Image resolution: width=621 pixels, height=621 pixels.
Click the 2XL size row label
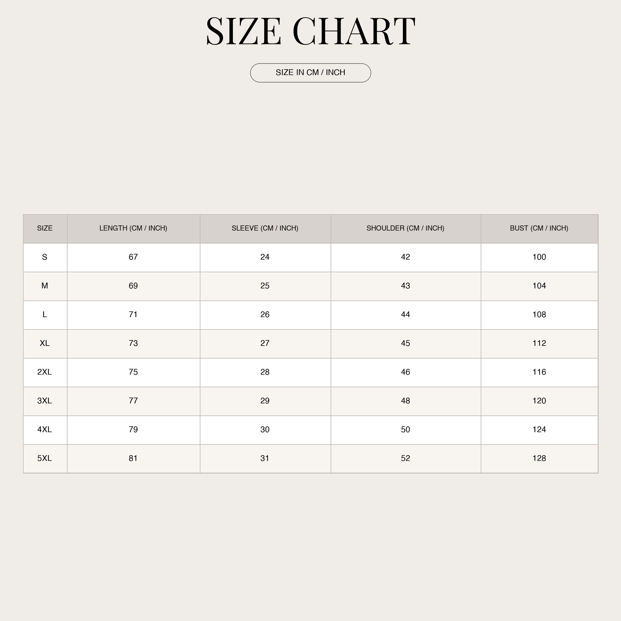tap(45, 372)
